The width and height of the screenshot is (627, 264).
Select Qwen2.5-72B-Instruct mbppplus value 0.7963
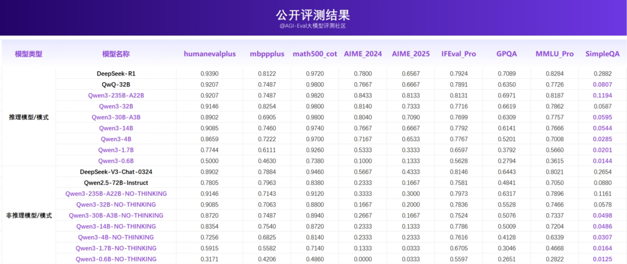click(267, 182)
